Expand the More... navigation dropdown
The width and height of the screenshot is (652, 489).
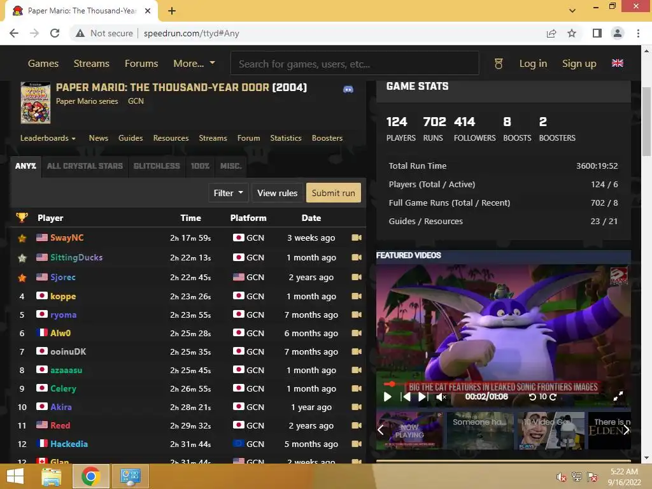(x=194, y=64)
